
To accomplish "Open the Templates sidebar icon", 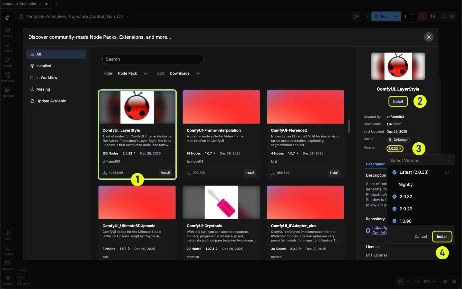I will (7, 92).
